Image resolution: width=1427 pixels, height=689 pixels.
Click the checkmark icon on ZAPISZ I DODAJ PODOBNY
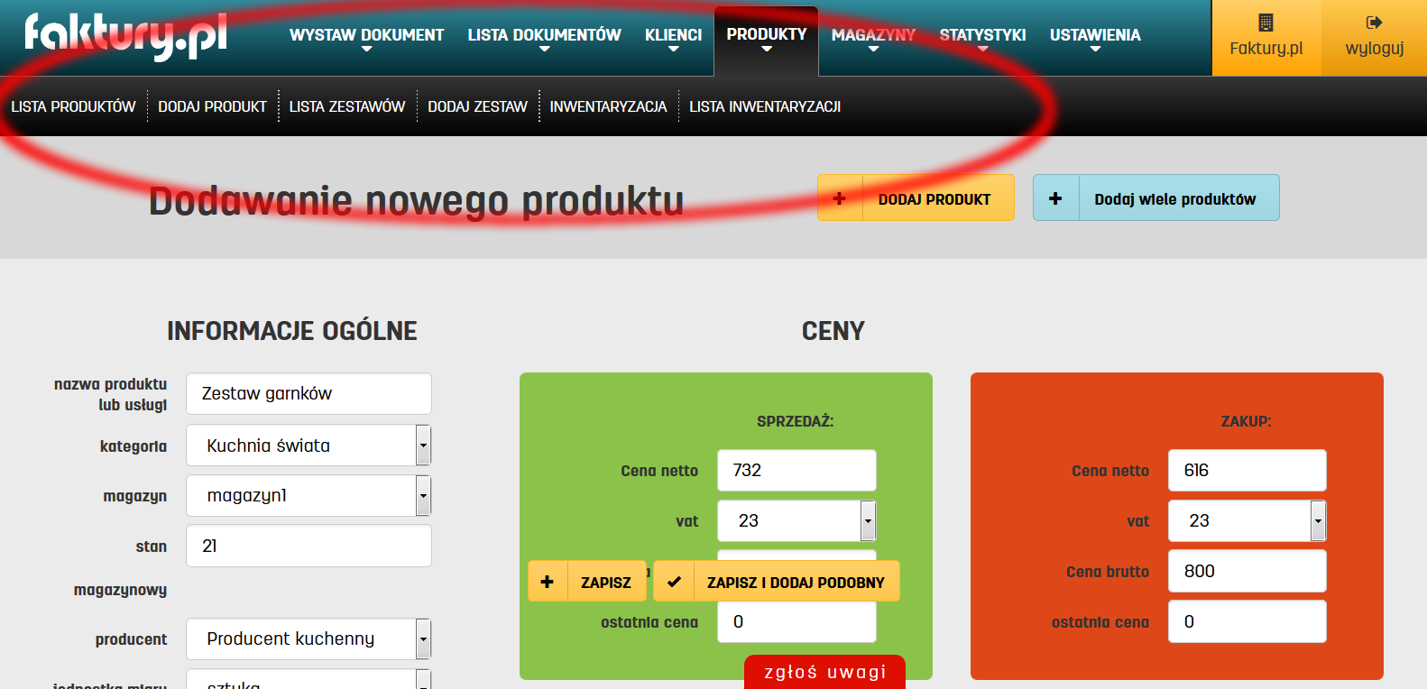pyautogui.click(x=674, y=582)
